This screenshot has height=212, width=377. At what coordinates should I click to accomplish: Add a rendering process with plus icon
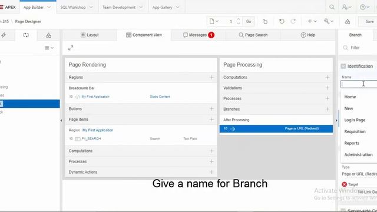click(211, 161)
